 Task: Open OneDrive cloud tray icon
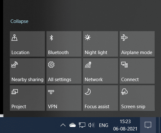[x=73, y=125]
